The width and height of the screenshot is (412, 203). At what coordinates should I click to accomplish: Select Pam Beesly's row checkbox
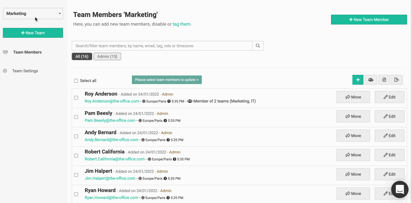pyautogui.click(x=76, y=117)
